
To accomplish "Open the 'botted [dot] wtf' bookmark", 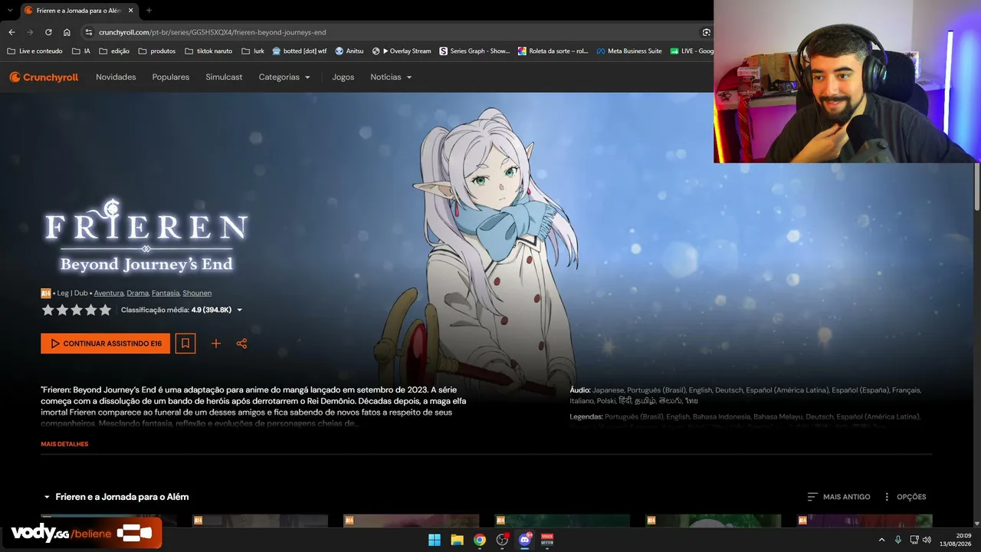I will pyautogui.click(x=300, y=51).
